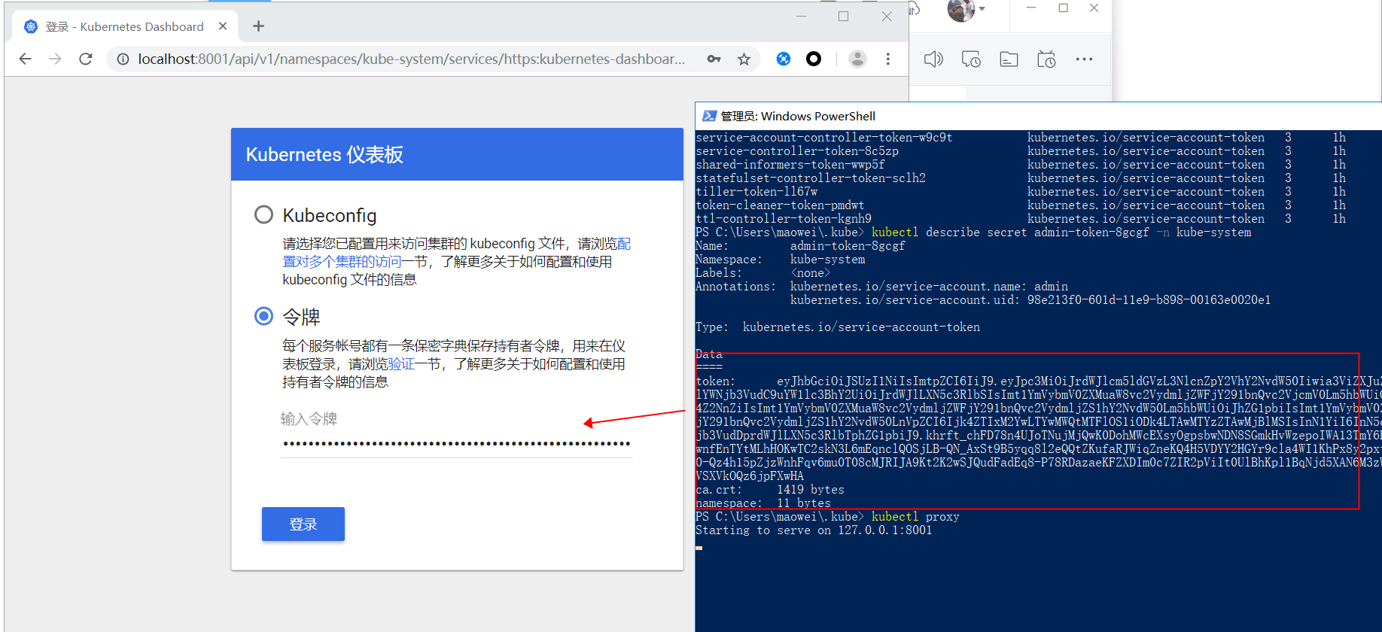This screenshot has width=1382, height=632.
Task: Click the Kubernetes favicon on the browser tab
Action: [x=31, y=26]
